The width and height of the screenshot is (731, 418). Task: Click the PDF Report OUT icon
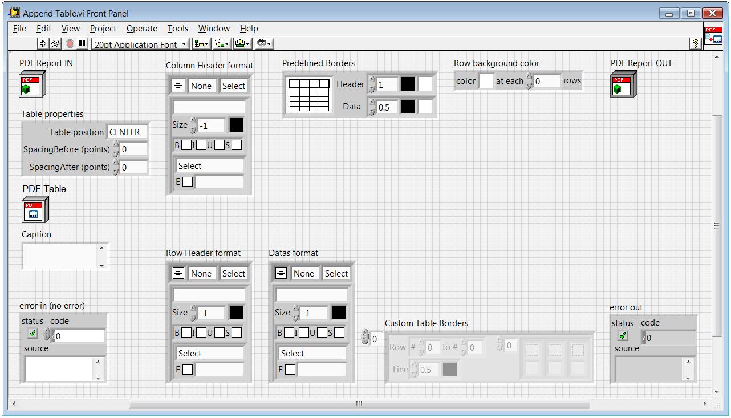pos(623,84)
